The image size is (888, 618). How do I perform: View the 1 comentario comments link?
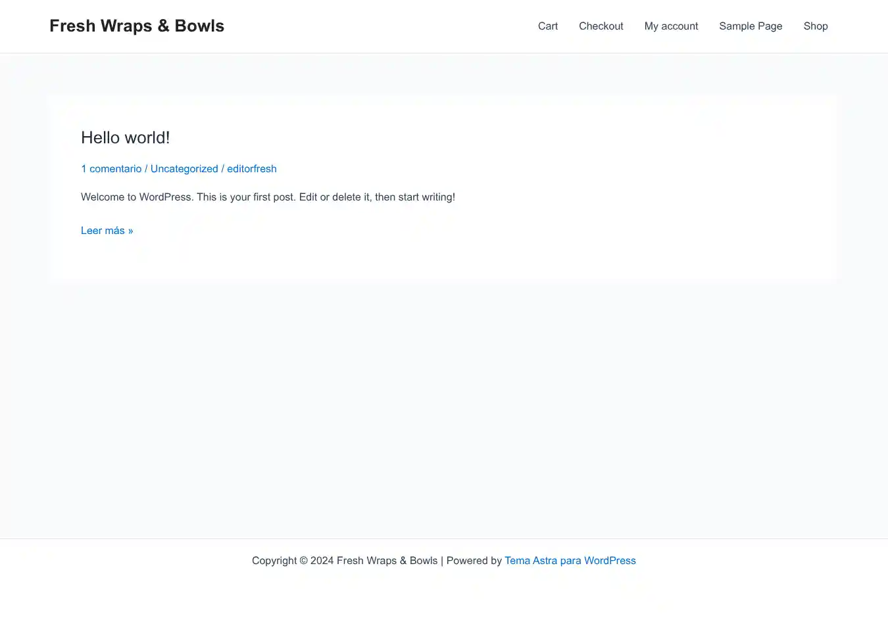pos(111,169)
